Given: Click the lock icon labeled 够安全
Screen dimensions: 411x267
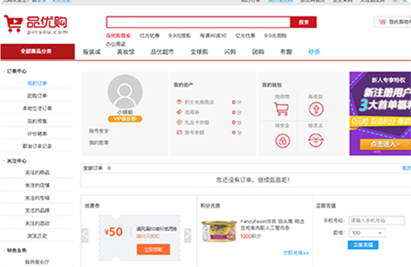Looking at the screenshot, I should [x=282, y=140].
